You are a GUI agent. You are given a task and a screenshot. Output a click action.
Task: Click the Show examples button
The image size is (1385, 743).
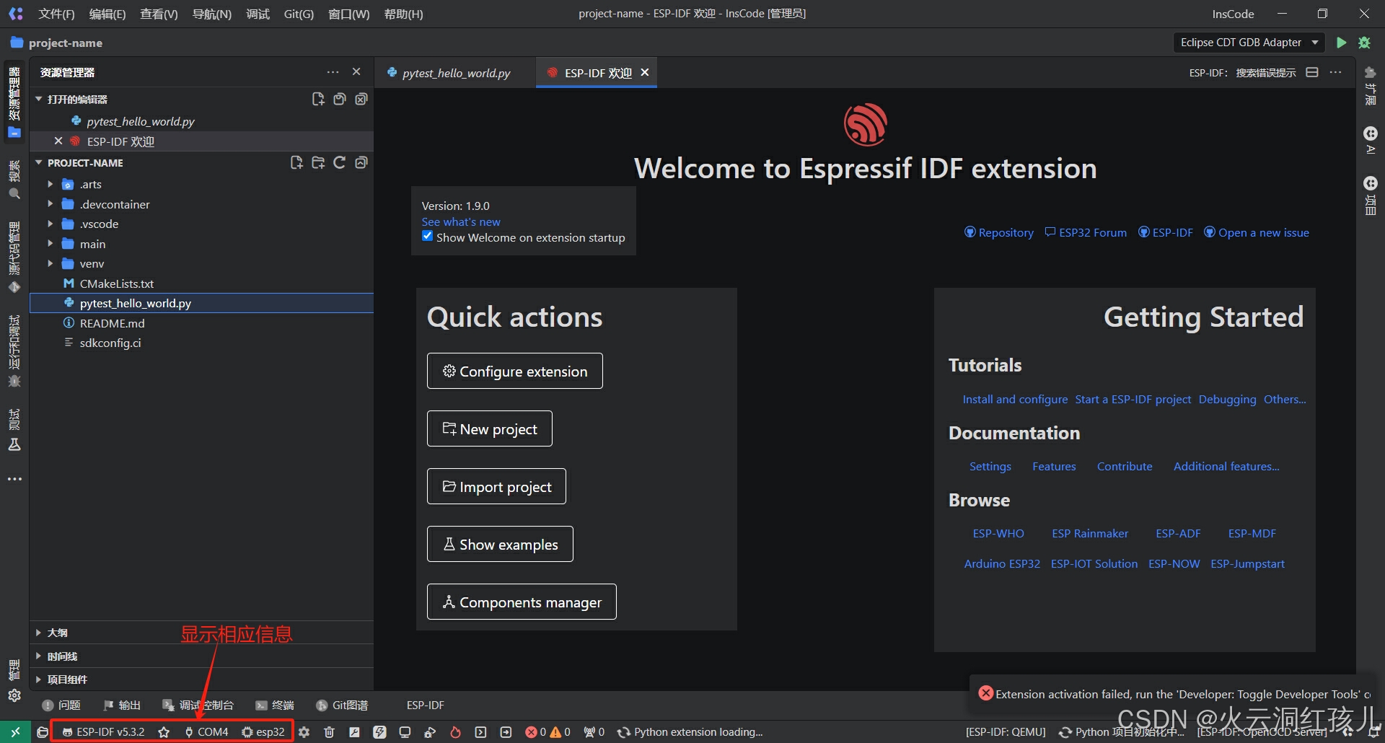(x=500, y=544)
